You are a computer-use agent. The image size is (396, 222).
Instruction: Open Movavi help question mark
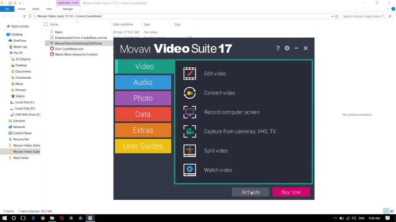278,48
